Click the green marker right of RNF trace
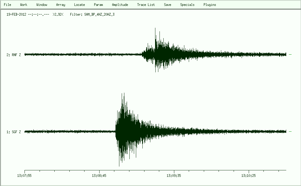 click(290, 54)
